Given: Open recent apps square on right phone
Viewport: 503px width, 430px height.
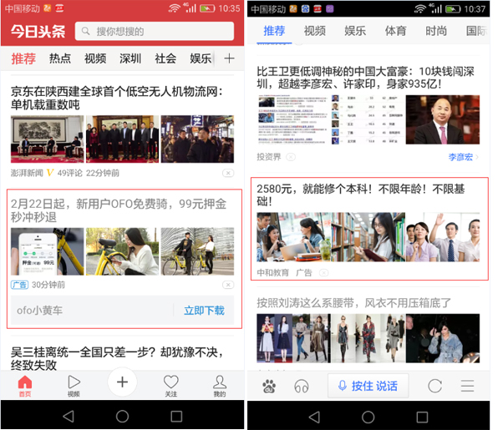Looking at the screenshot, I should (x=422, y=417).
